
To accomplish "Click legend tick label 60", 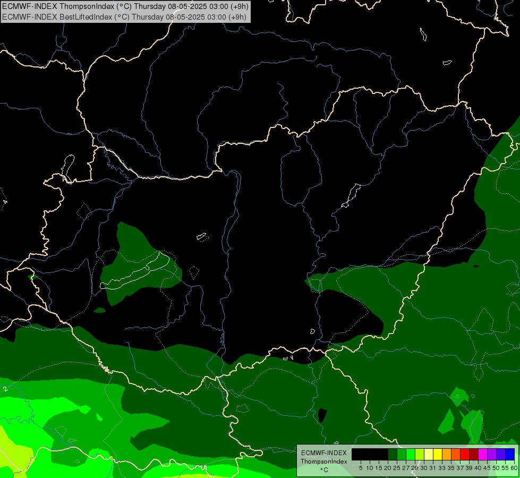I will [x=514, y=468].
